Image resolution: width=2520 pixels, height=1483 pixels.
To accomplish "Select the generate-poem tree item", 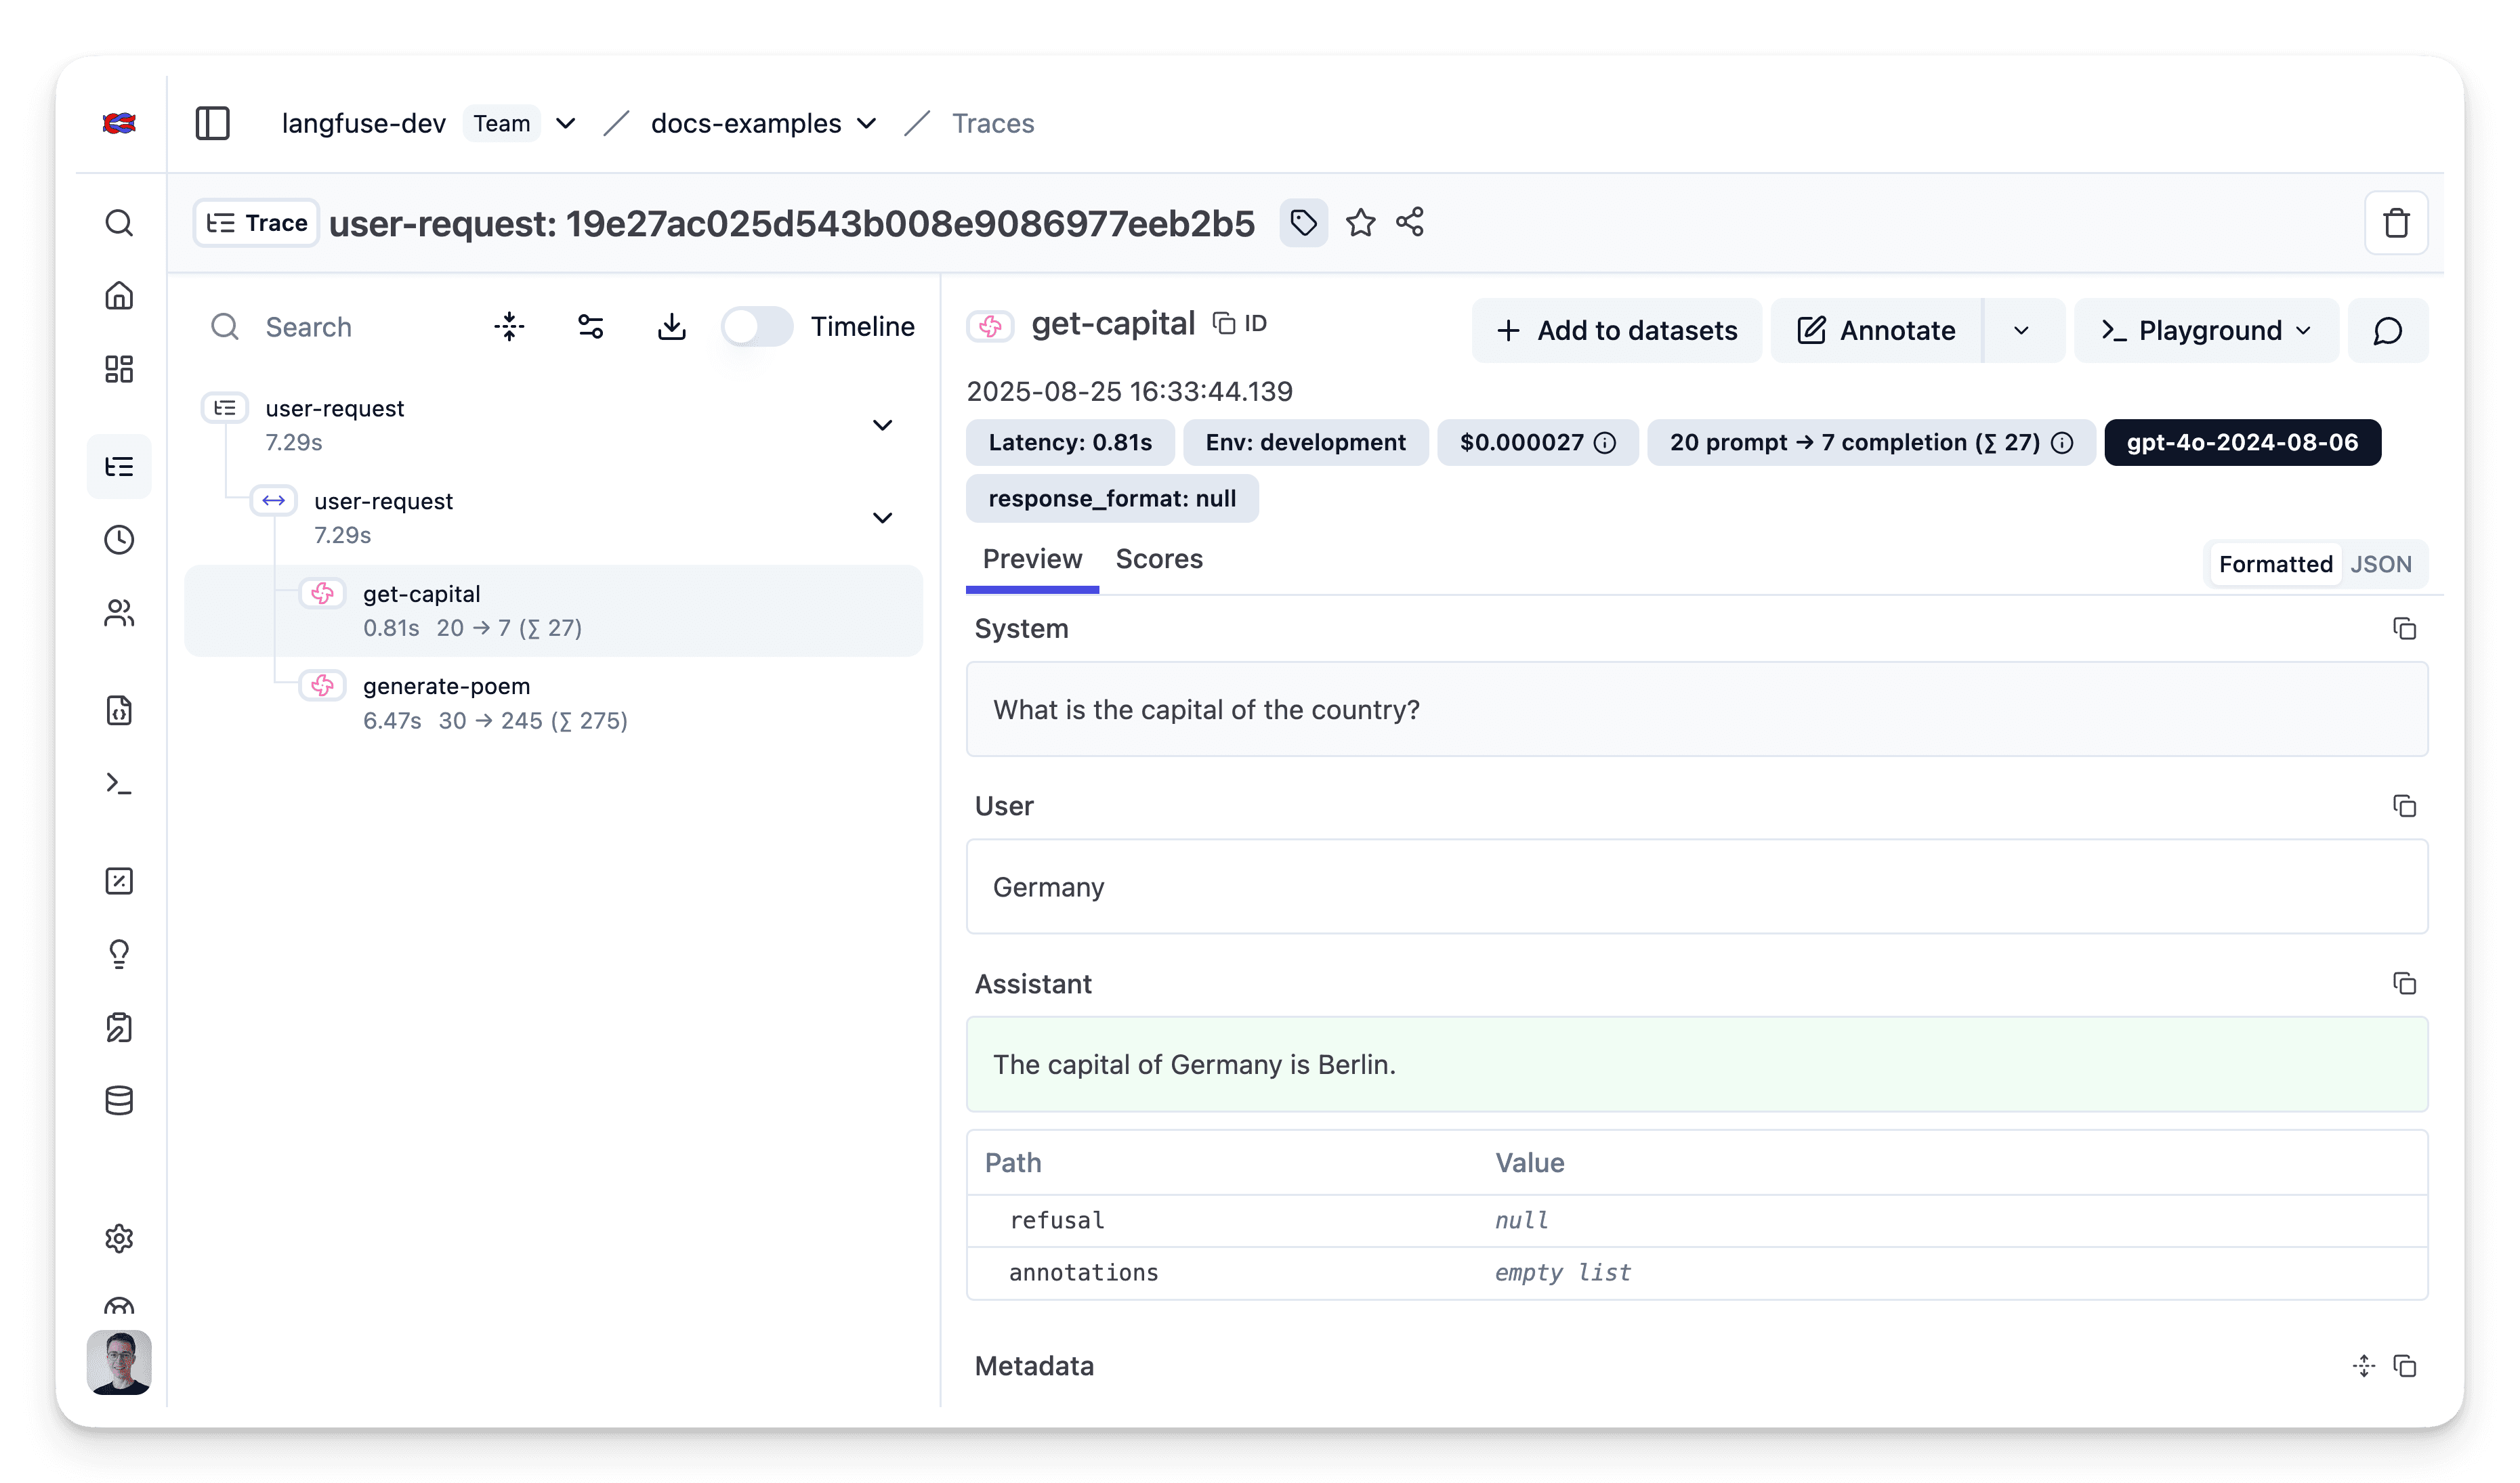I will [x=447, y=687].
